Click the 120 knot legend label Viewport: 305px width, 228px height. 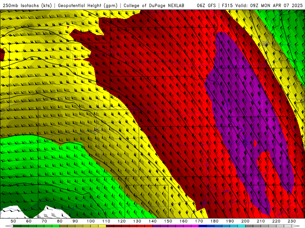(122, 221)
